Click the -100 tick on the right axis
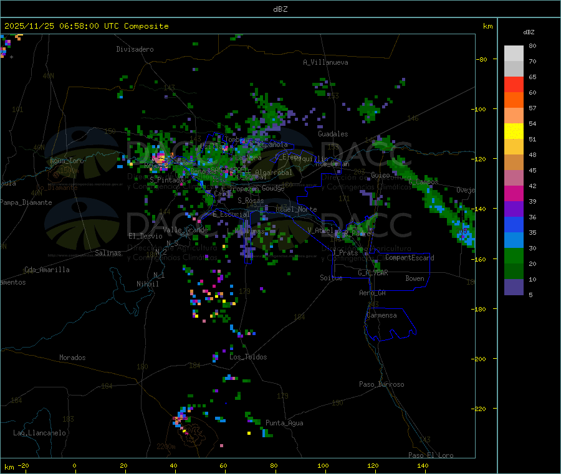The image size is (561, 474). (x=478, y=110)
